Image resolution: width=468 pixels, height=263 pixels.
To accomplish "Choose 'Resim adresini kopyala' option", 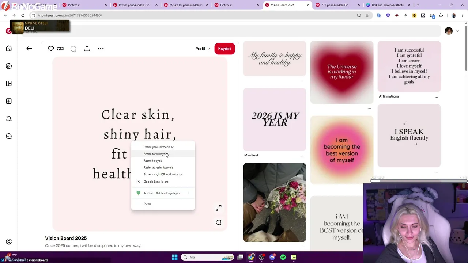I will point(163,167).
